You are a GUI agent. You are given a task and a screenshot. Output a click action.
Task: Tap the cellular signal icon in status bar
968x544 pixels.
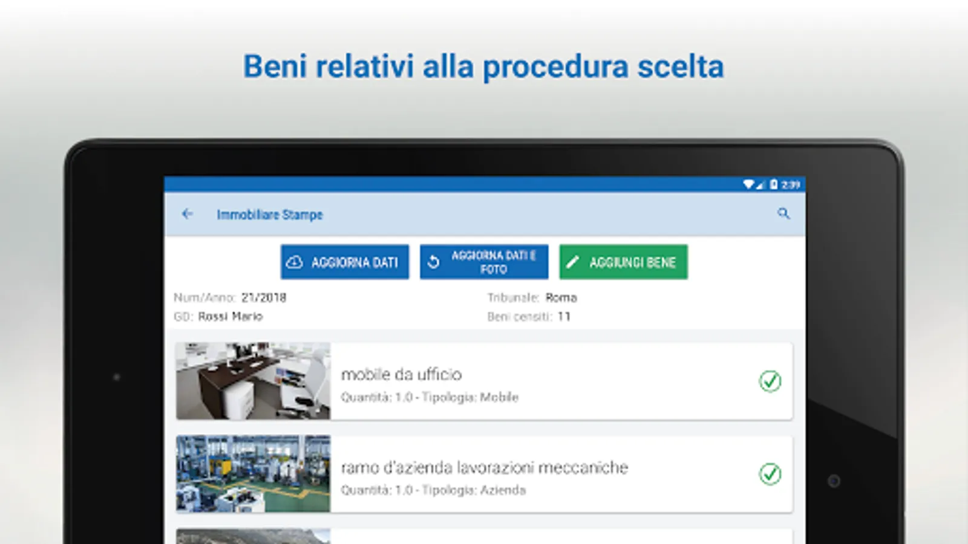pos(760,184)
